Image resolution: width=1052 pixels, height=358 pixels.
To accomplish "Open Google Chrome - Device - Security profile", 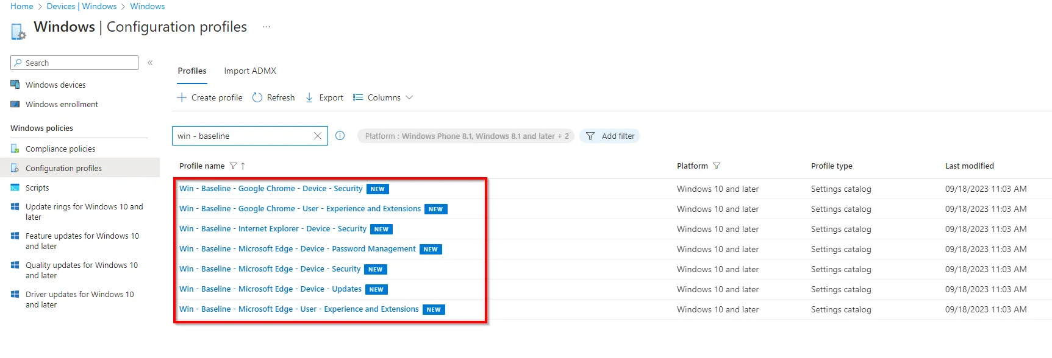I will tap(271, 189).
